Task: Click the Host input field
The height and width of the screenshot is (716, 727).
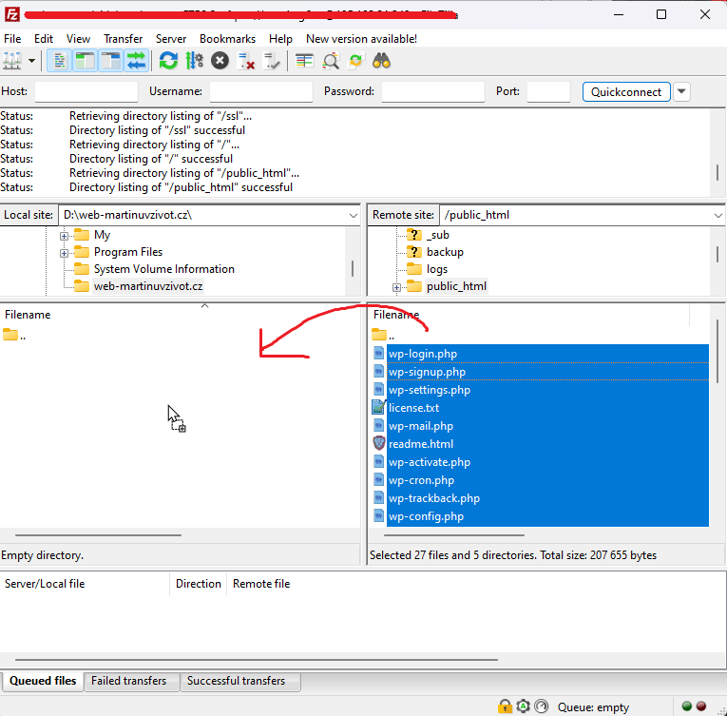Action: coord(86,91)
